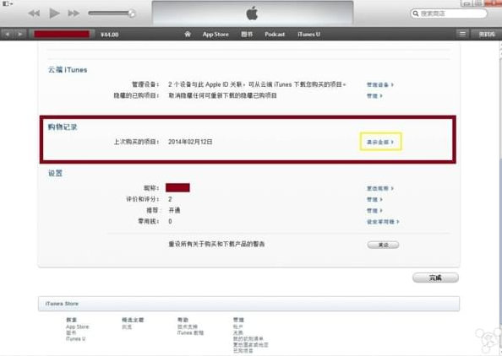Viewport: 502px width, 356px height.
Task: Click 管理 link beside hidden purchases row
Action: (374, 96)
